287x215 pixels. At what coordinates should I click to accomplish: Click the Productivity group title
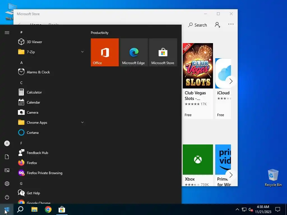(x=99, y=33)
